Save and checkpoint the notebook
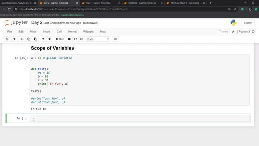Viewport: 259px width, 146px height. point(7,39)
